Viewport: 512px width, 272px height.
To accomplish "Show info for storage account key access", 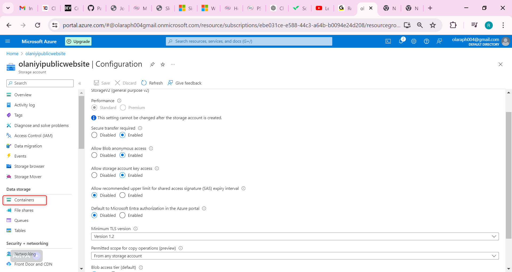I will (x=157, y=168).
